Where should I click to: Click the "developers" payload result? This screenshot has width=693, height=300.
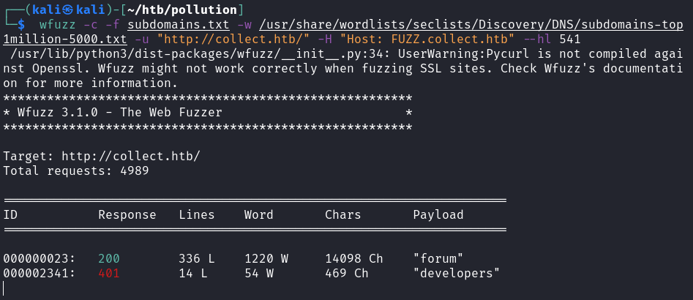457,273
